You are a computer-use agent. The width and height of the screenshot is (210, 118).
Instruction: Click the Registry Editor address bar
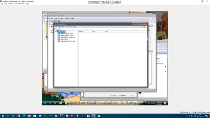point(100,29)
